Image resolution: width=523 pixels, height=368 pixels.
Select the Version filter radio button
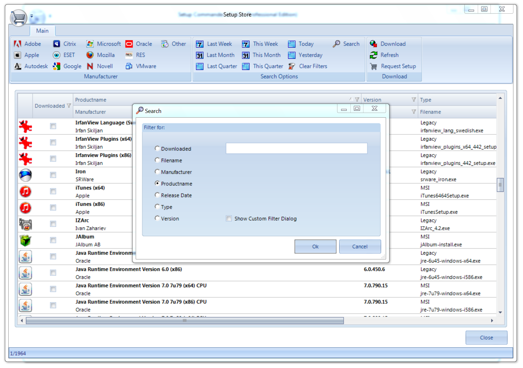tap(157, 218)
